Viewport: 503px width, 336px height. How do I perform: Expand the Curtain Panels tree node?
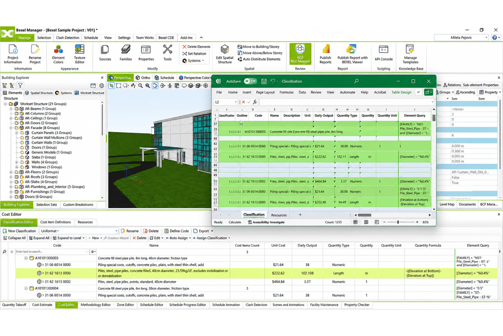[x=17, y=133]
